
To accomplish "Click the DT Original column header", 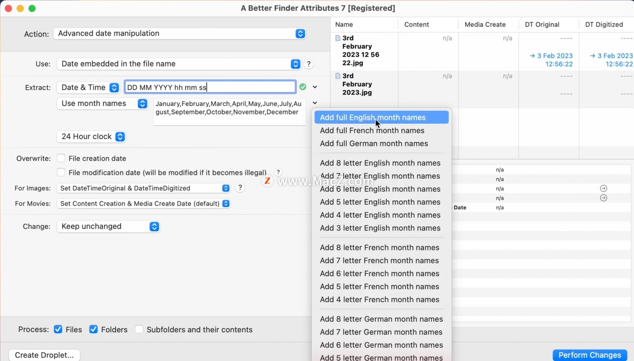I will [x=549, y=24].
